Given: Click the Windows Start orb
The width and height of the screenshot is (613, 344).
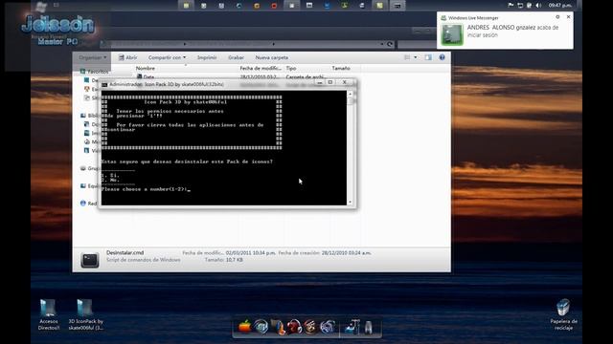Looking at the screenshot, I should pyautogui.click(x=40, y=6).
